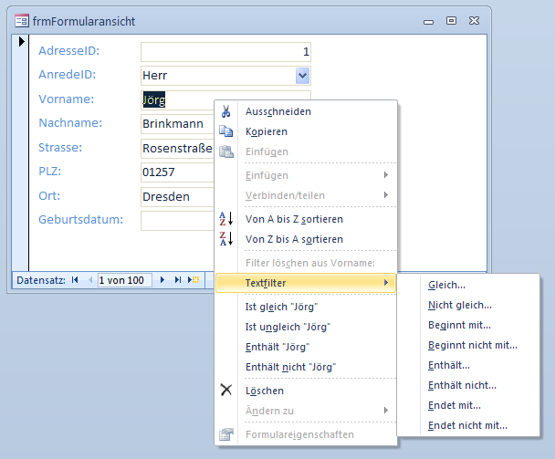The height and width of the screenshot is (459, 555).
Task: Expand the Textfilter submenu
Action: [306, 284]
